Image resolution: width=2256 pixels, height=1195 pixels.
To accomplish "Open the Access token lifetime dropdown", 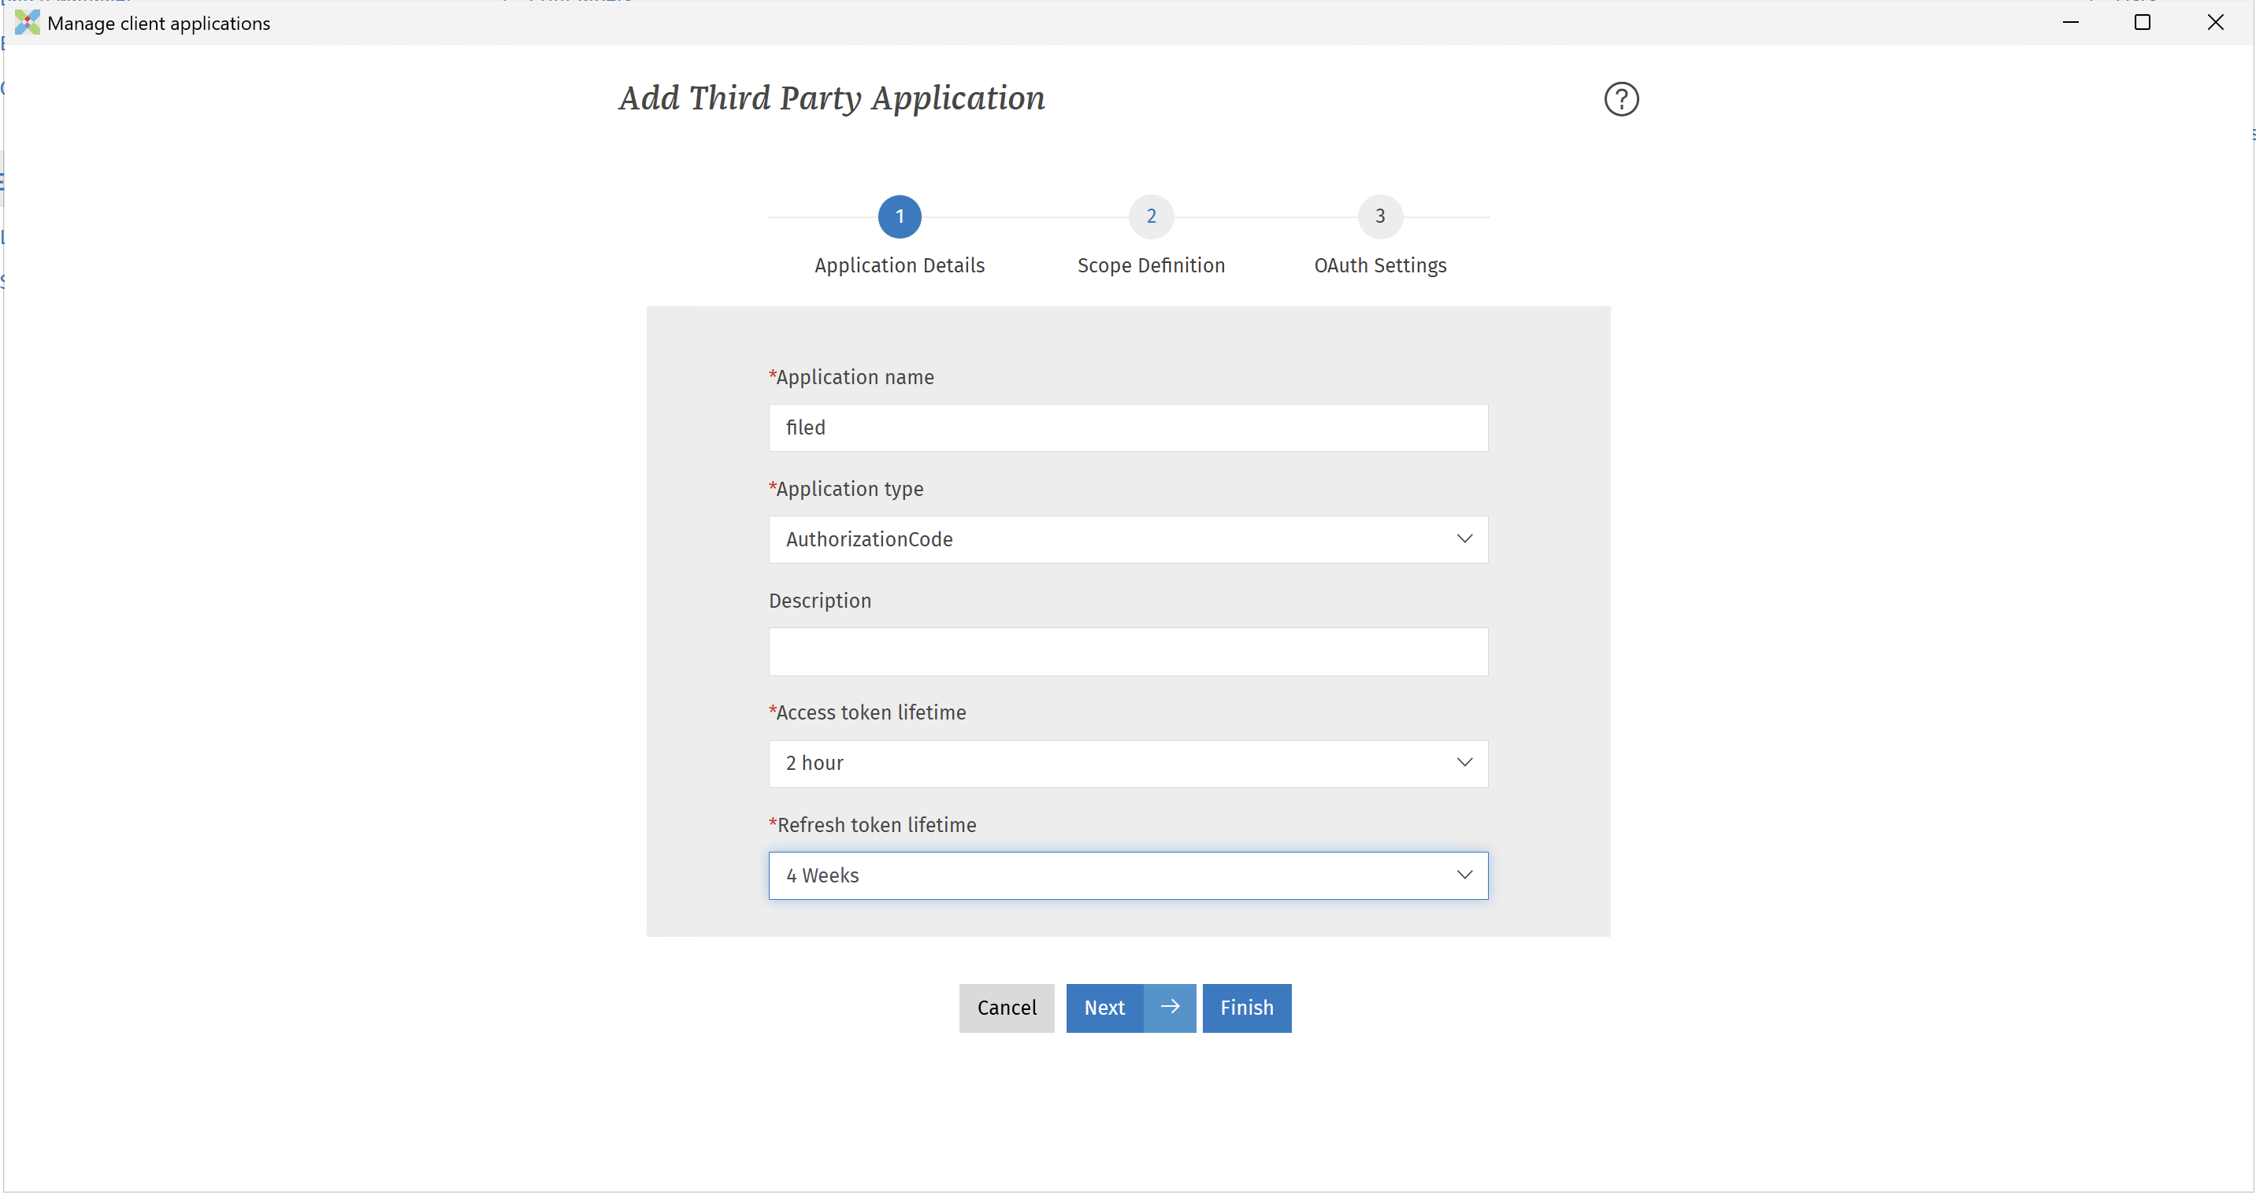I will tap(1128, 764).
